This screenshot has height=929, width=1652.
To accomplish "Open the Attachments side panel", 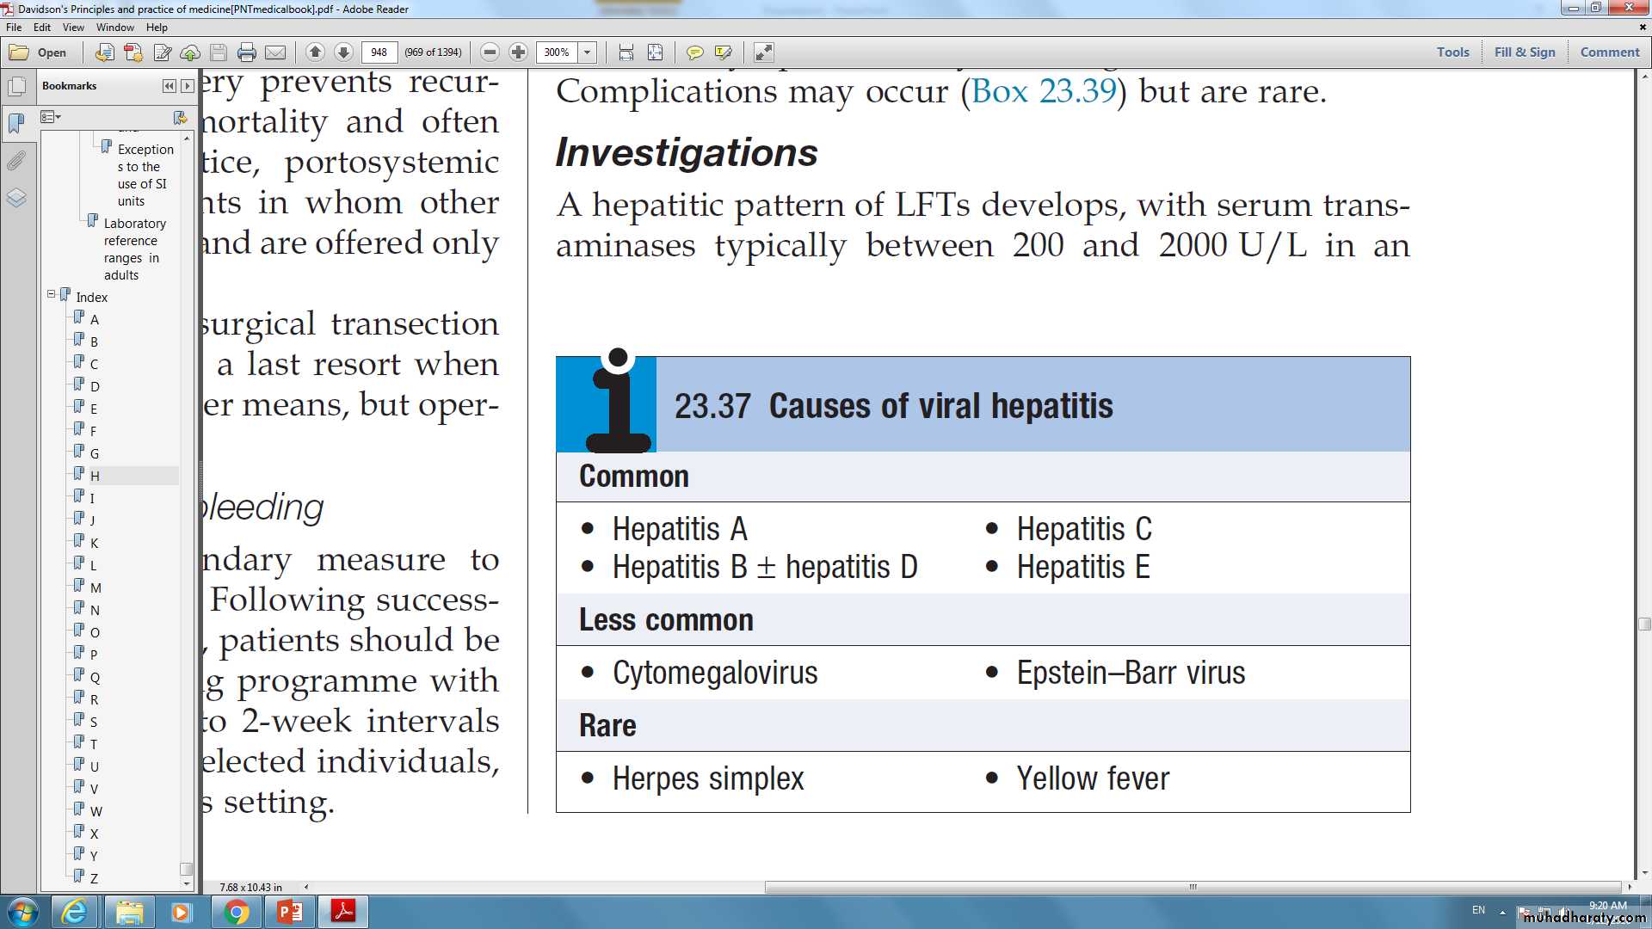I will point(16,161).
